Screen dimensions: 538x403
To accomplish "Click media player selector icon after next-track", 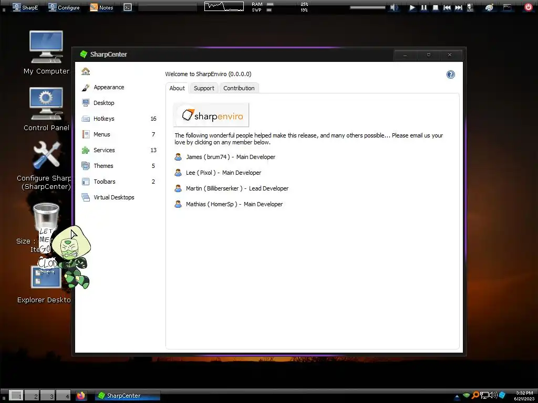I will (470, 7).
